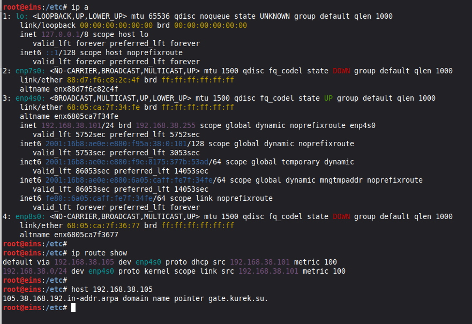Click the cursor block at the last prompt

73,307
